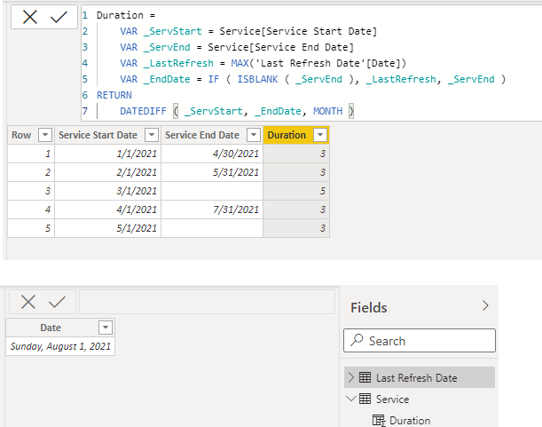Collapse the Service table in Fields
This screenshot has height=427, width=542.
coord(351,399)
